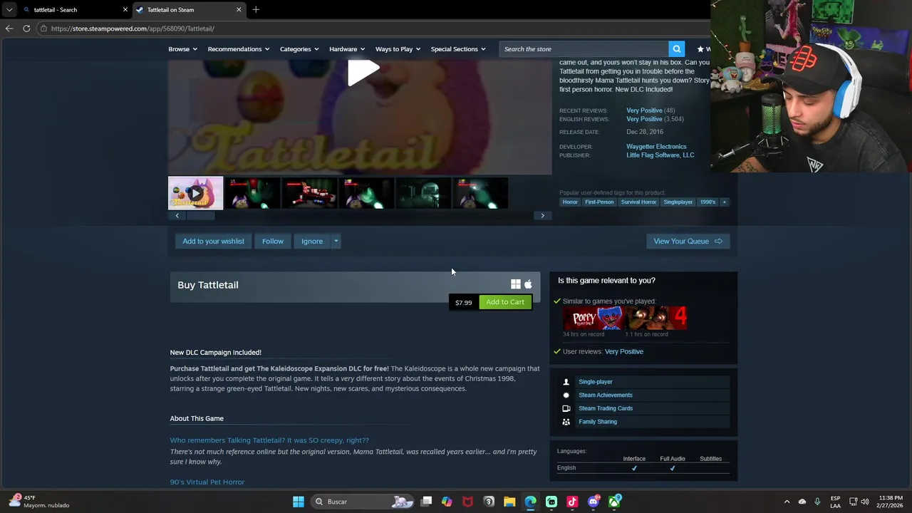Open the Single-player feature link

click(x=595, y=382)
